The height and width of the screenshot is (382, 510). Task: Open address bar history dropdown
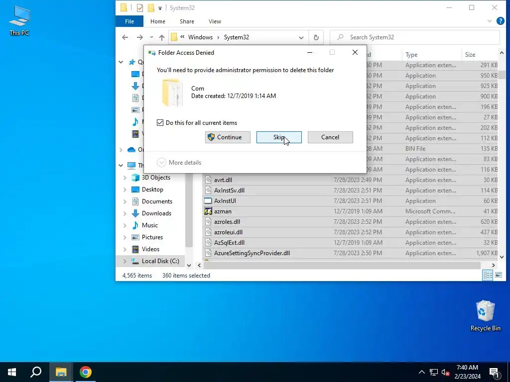pos(301,37)
